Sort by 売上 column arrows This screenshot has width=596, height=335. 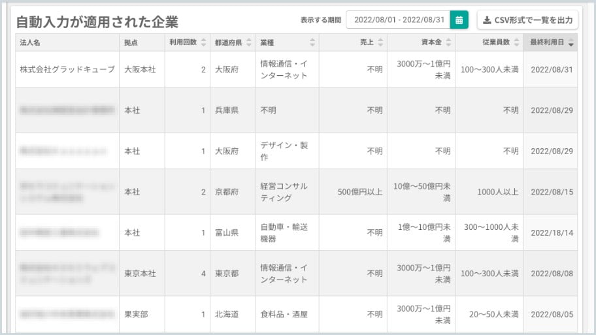pos(380,42)
